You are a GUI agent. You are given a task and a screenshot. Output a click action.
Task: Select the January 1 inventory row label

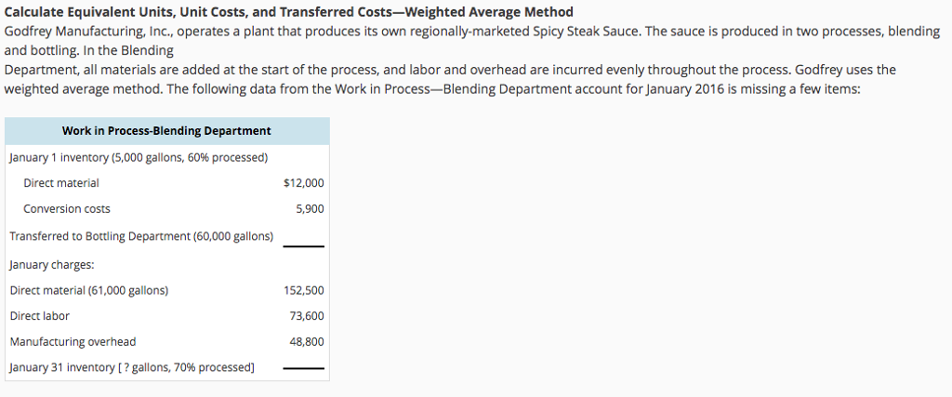139,157
